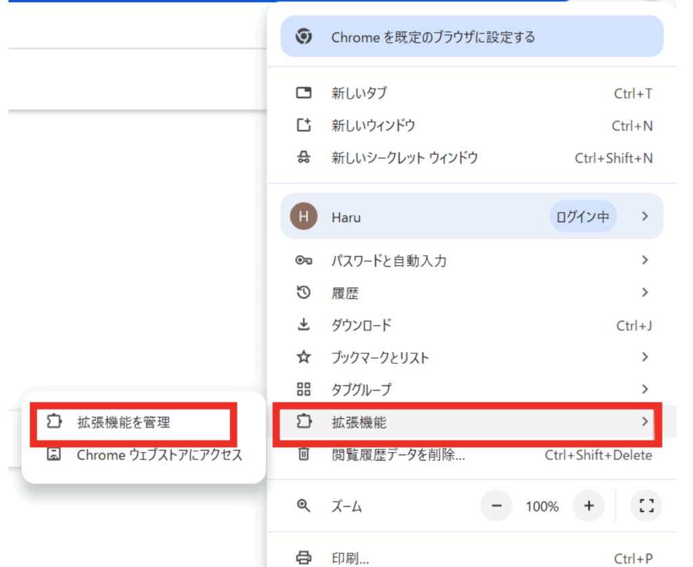Click the 新しいウィンドウ window icon

(304, 125)
